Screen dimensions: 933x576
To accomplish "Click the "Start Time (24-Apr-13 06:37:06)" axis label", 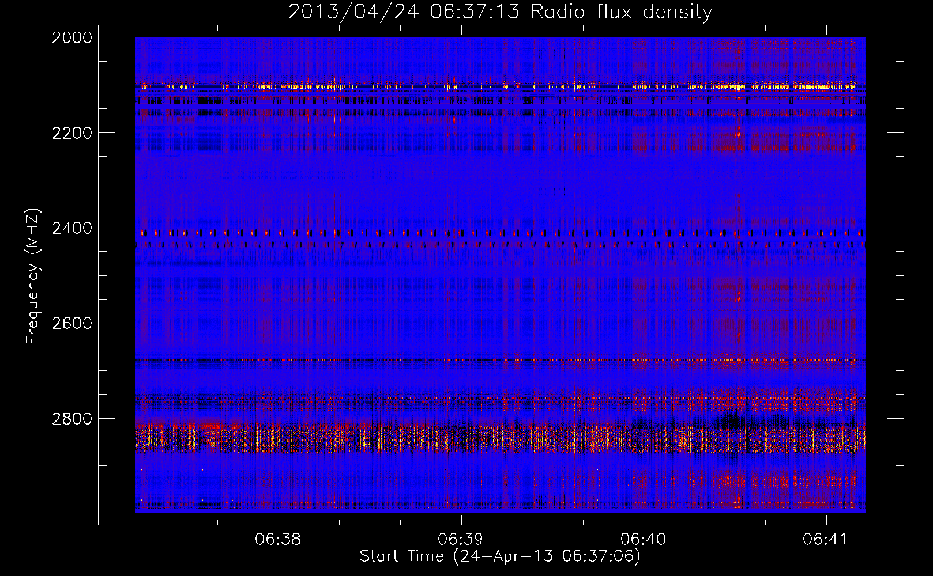I will point(500,556).
